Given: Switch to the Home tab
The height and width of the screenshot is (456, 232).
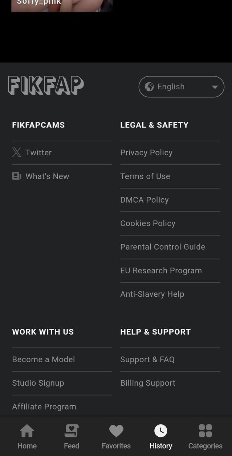Looking at the screenshot, I should (27, 436).
